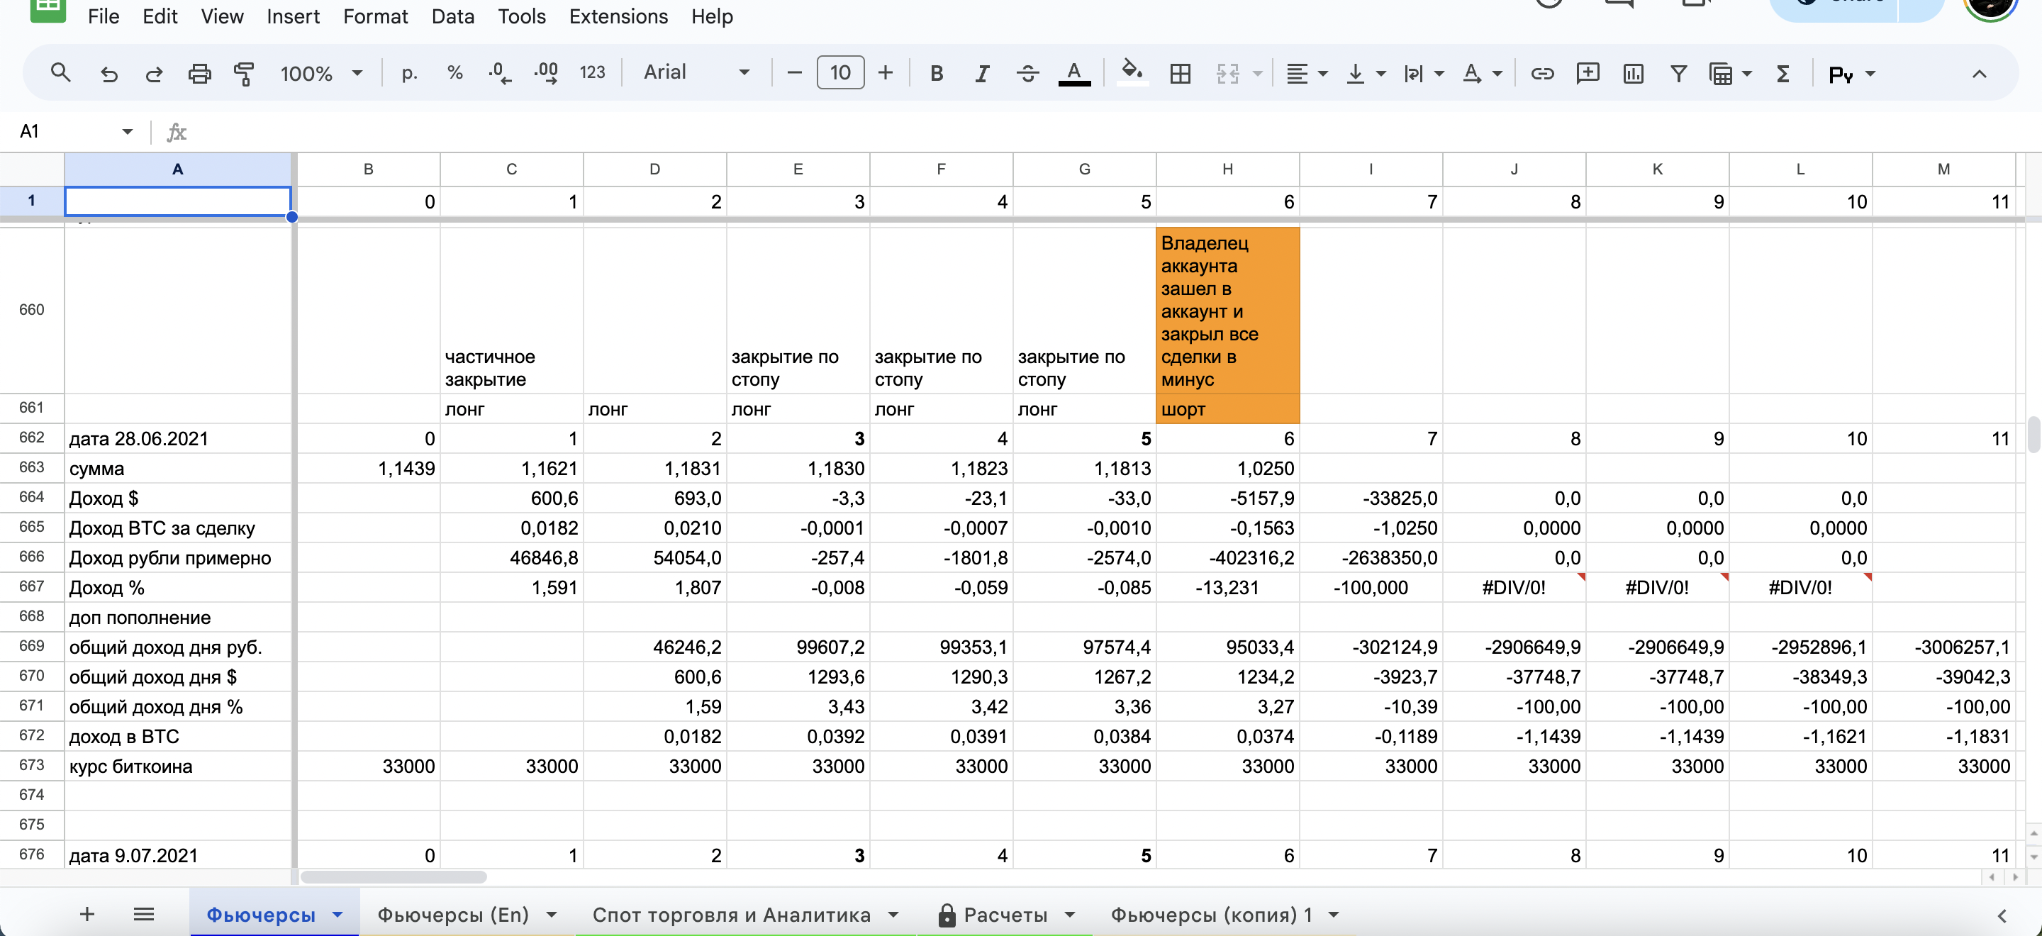
Task: Open the Data menu
Action: (452, 16)
